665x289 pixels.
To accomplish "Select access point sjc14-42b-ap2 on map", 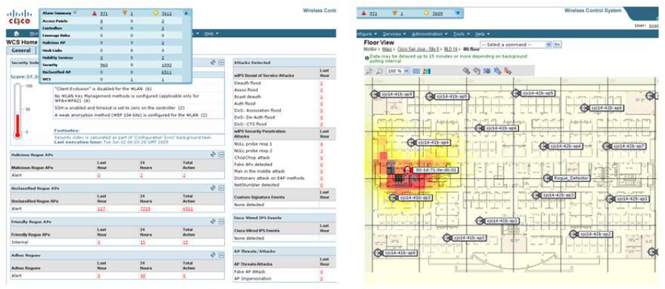I will 591,234.
